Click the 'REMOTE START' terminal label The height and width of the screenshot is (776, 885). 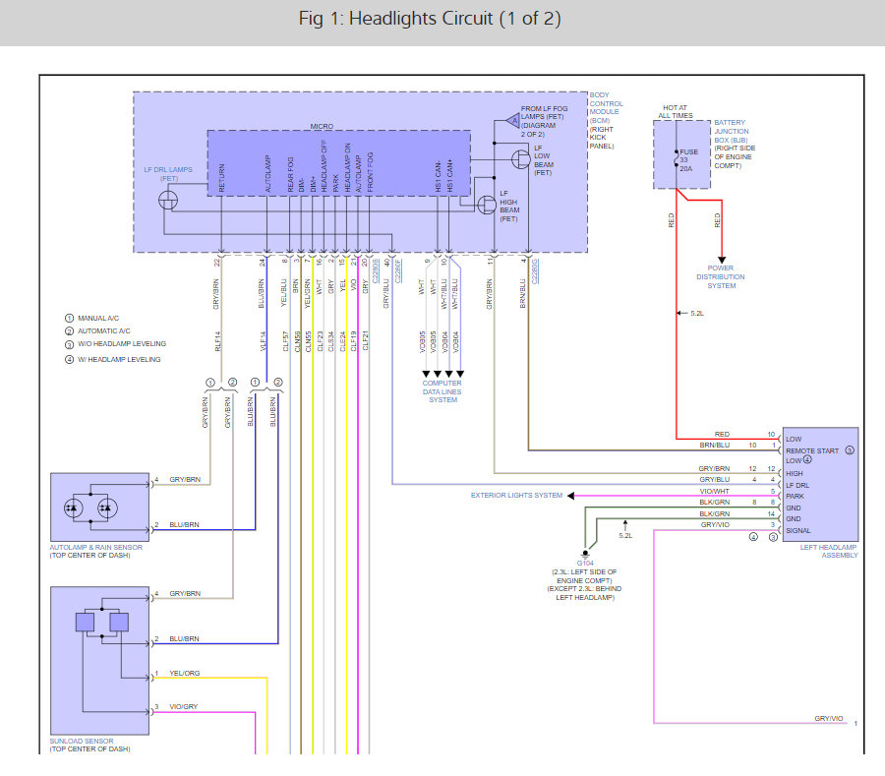point(812,450)
